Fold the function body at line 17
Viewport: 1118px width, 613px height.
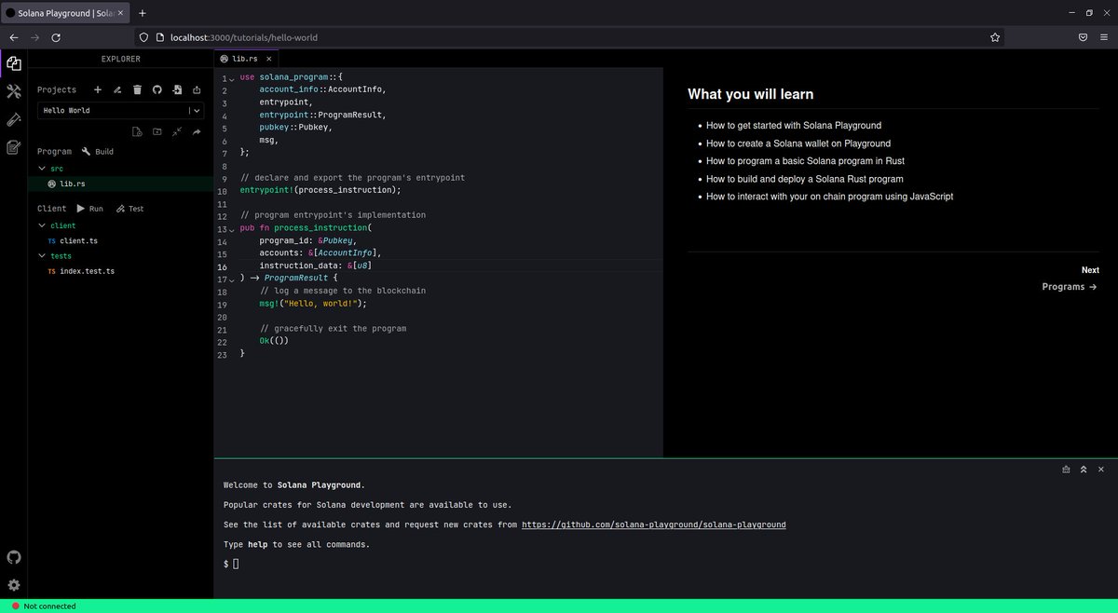pos(231,279)
